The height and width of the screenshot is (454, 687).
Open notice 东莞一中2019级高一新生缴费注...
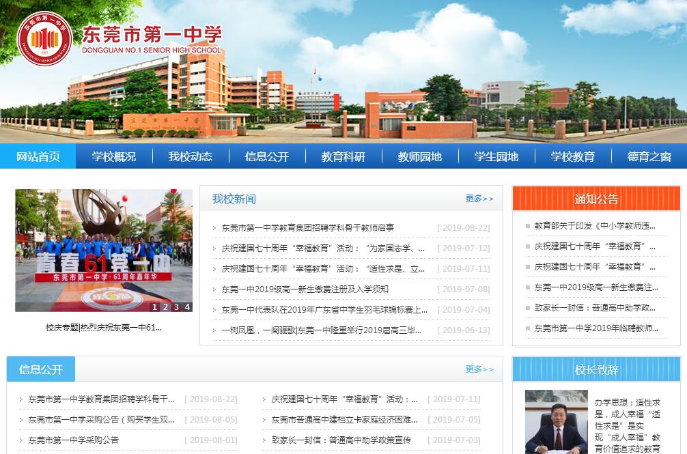click(596, 287)
